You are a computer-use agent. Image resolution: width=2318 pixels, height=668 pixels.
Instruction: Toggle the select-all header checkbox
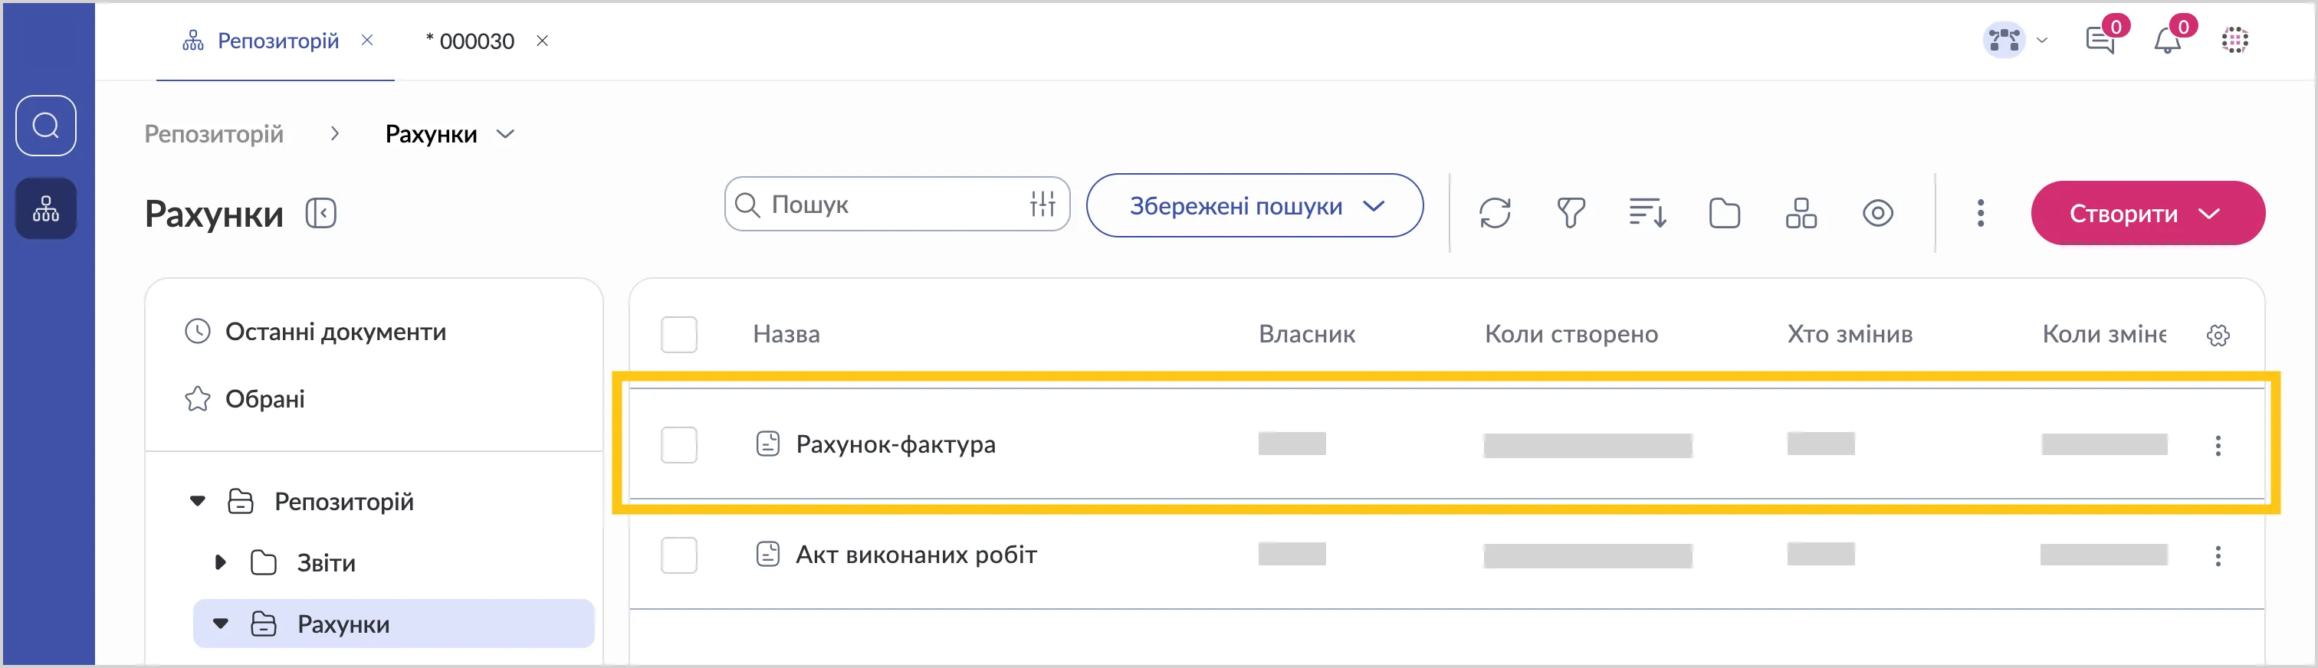(678, 335)
